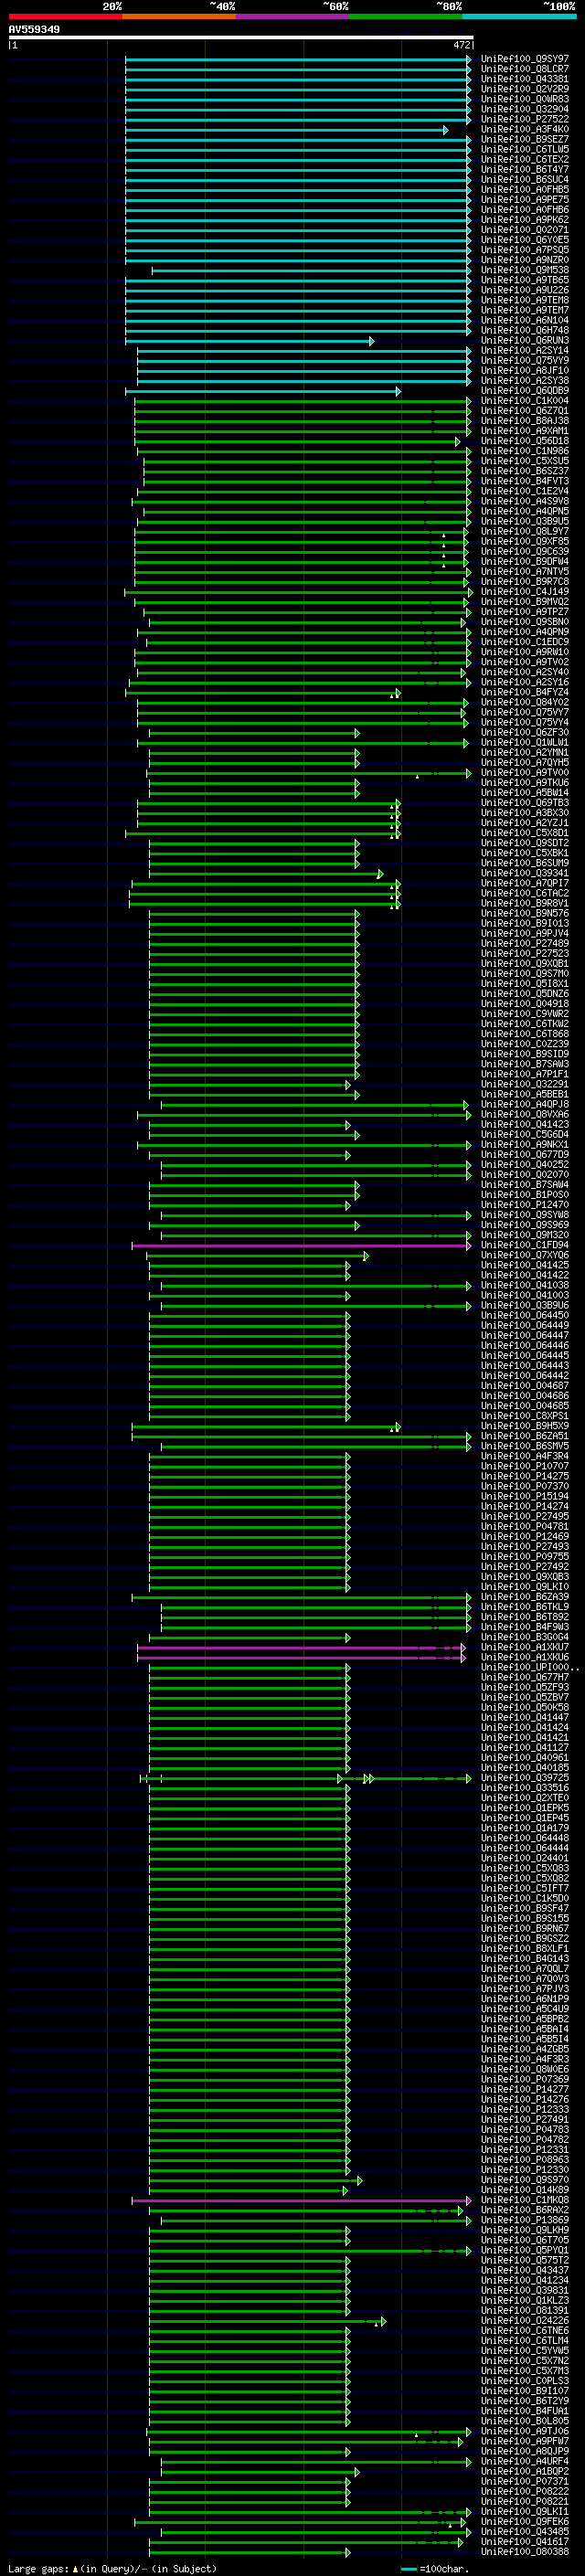Select the label UniRef100_Q3B9U6

pos(525,1306)
